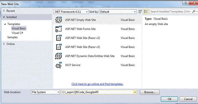
Task: Switch to medium icons list view
Action: (x=146, y=12)
